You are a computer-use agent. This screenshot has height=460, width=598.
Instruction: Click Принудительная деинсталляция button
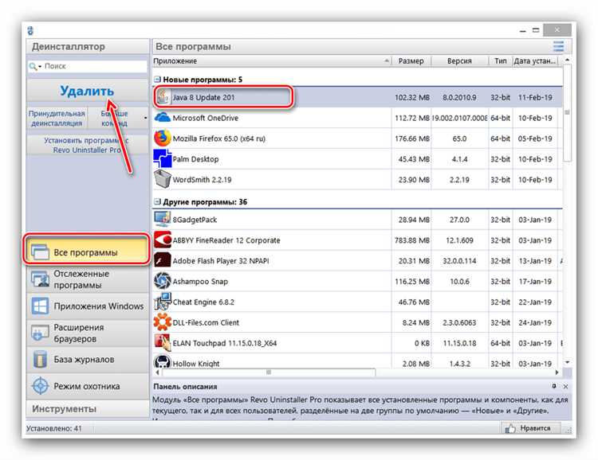pyautogui.click(x=57, y=119)
